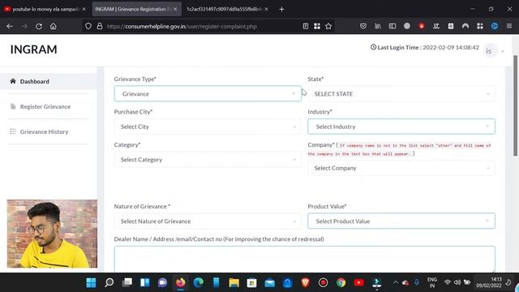View site security lock information
This screenshot has height=292, width=519.
[x=100, y=26]
